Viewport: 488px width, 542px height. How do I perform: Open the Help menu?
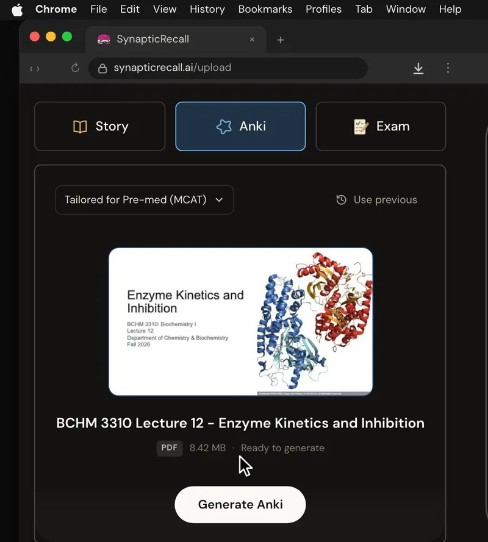tap(450, 9)
